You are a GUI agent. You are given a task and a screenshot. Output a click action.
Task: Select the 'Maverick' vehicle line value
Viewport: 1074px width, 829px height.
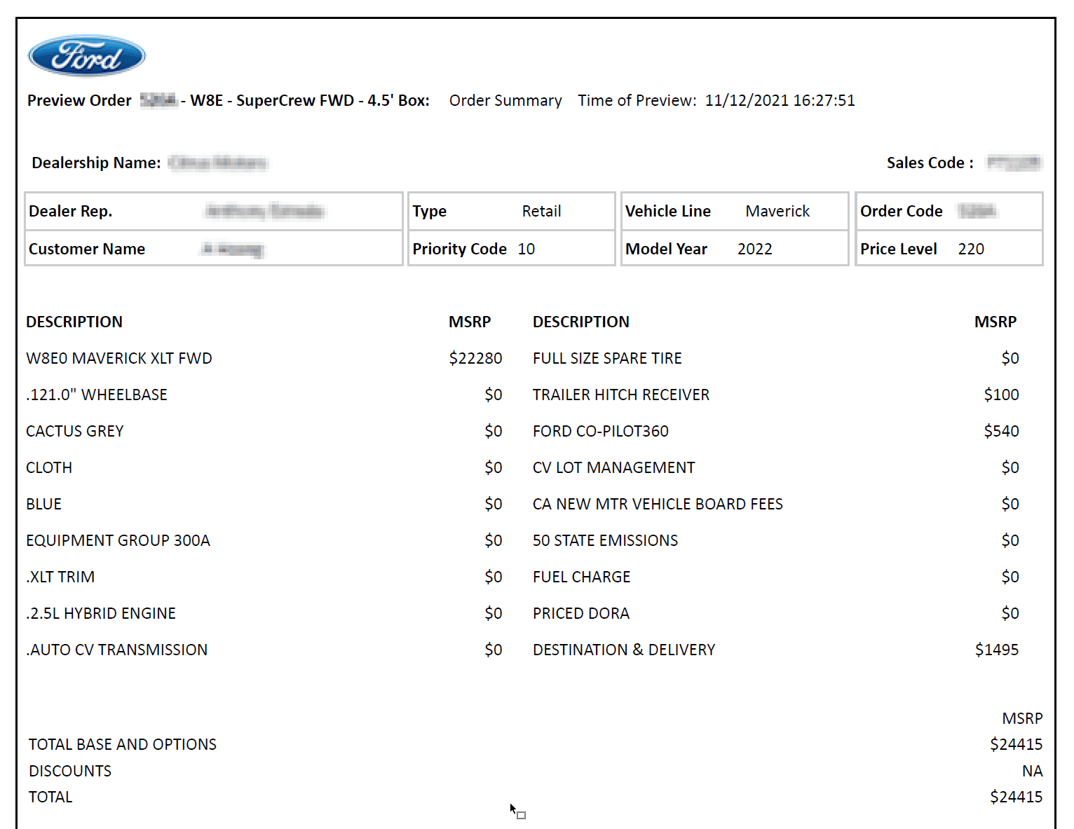coord(777,212)
